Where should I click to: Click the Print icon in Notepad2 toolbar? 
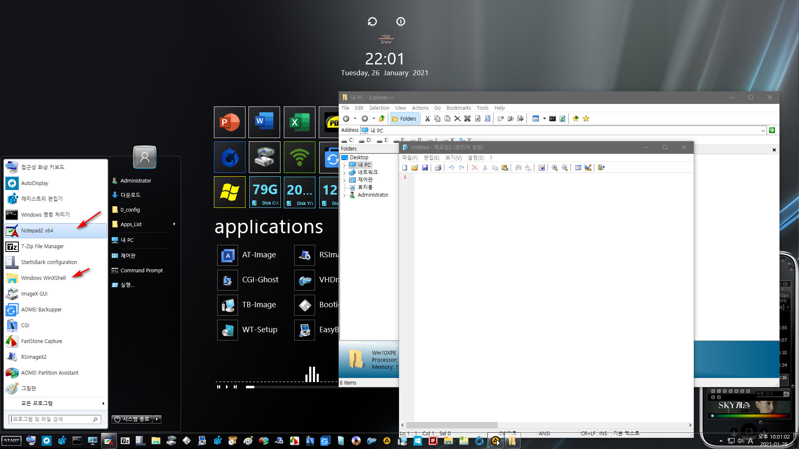tap(438, 168)
